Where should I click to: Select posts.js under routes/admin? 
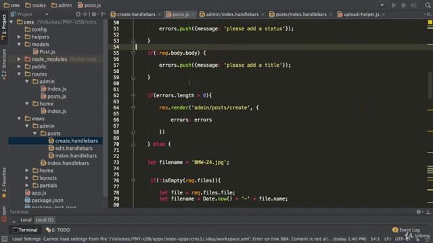(x=53, y=96)
